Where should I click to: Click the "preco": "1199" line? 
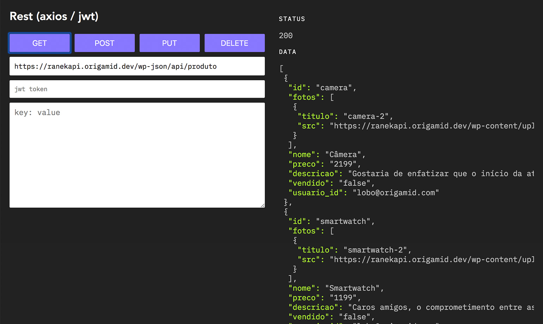click(x=325, y=298)
